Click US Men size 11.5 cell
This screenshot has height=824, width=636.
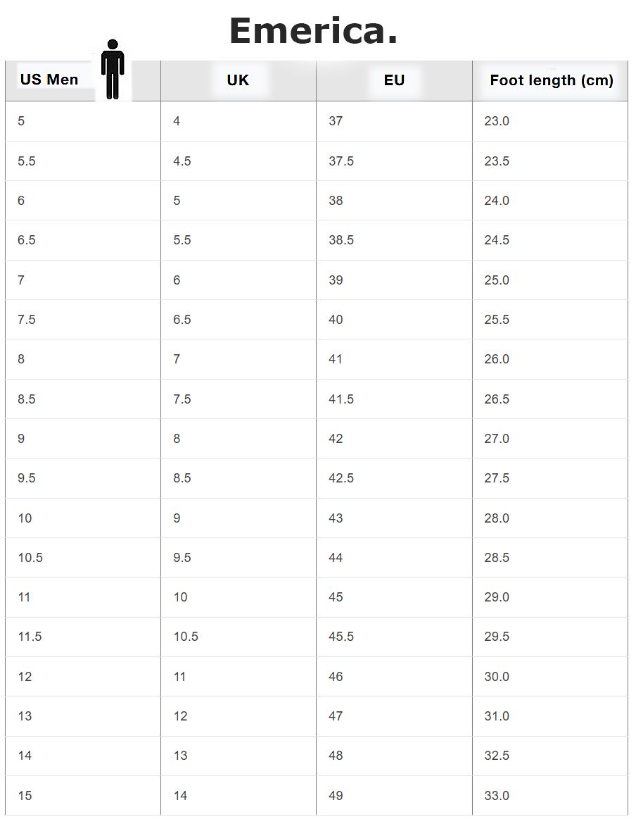30,637
